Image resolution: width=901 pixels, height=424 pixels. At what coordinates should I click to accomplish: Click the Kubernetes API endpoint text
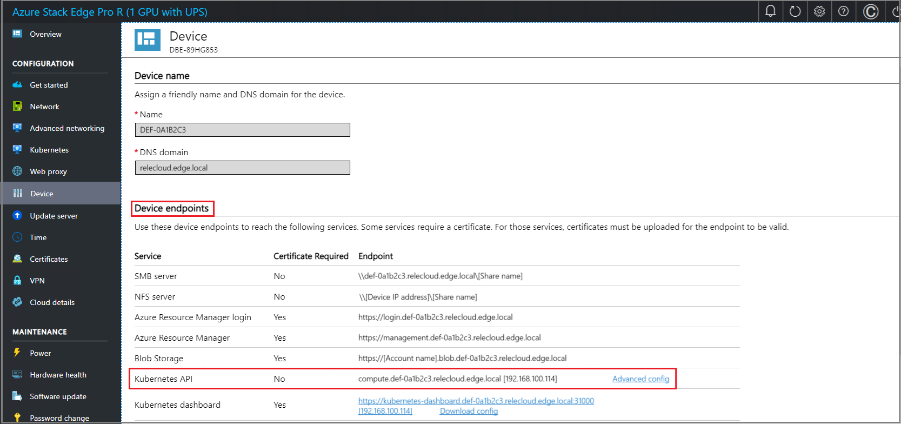click(x=457, y=379)
